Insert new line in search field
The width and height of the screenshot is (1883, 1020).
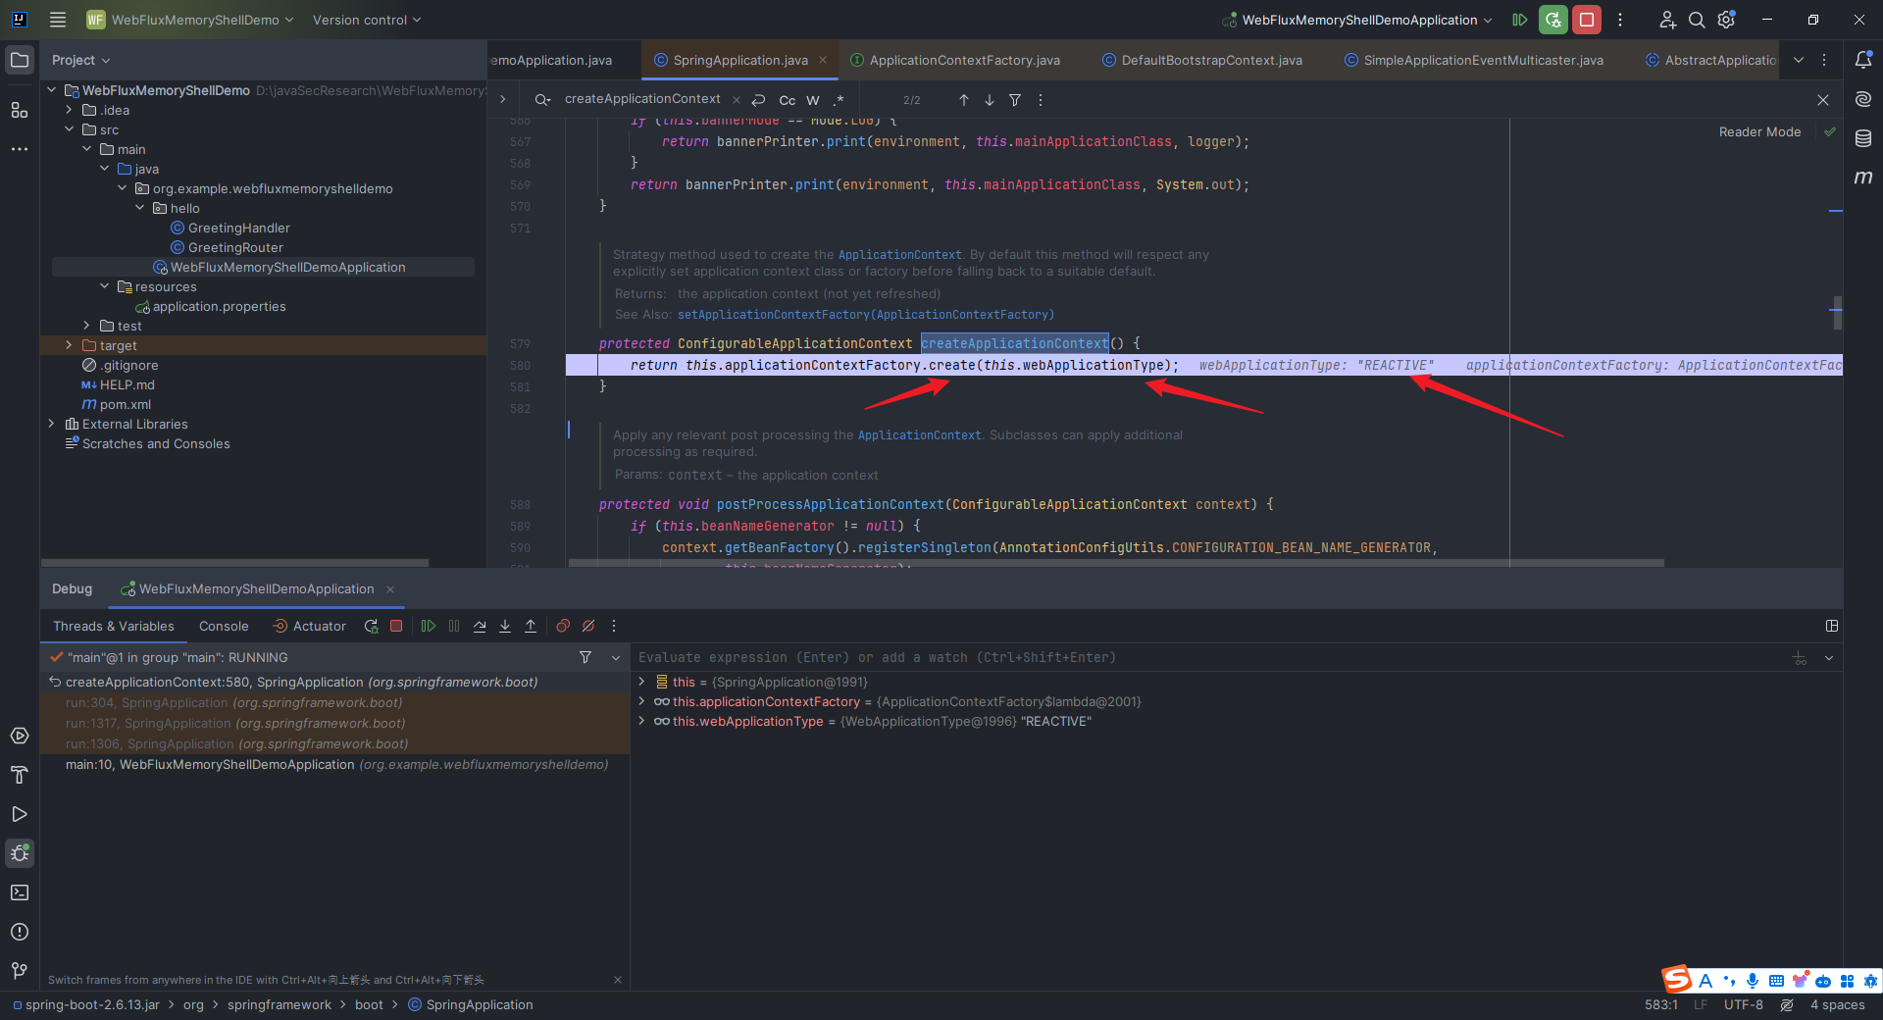pyautogui.click(x=758, y=100)
